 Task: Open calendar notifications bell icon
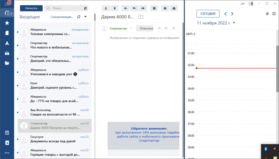coord(267,14)
